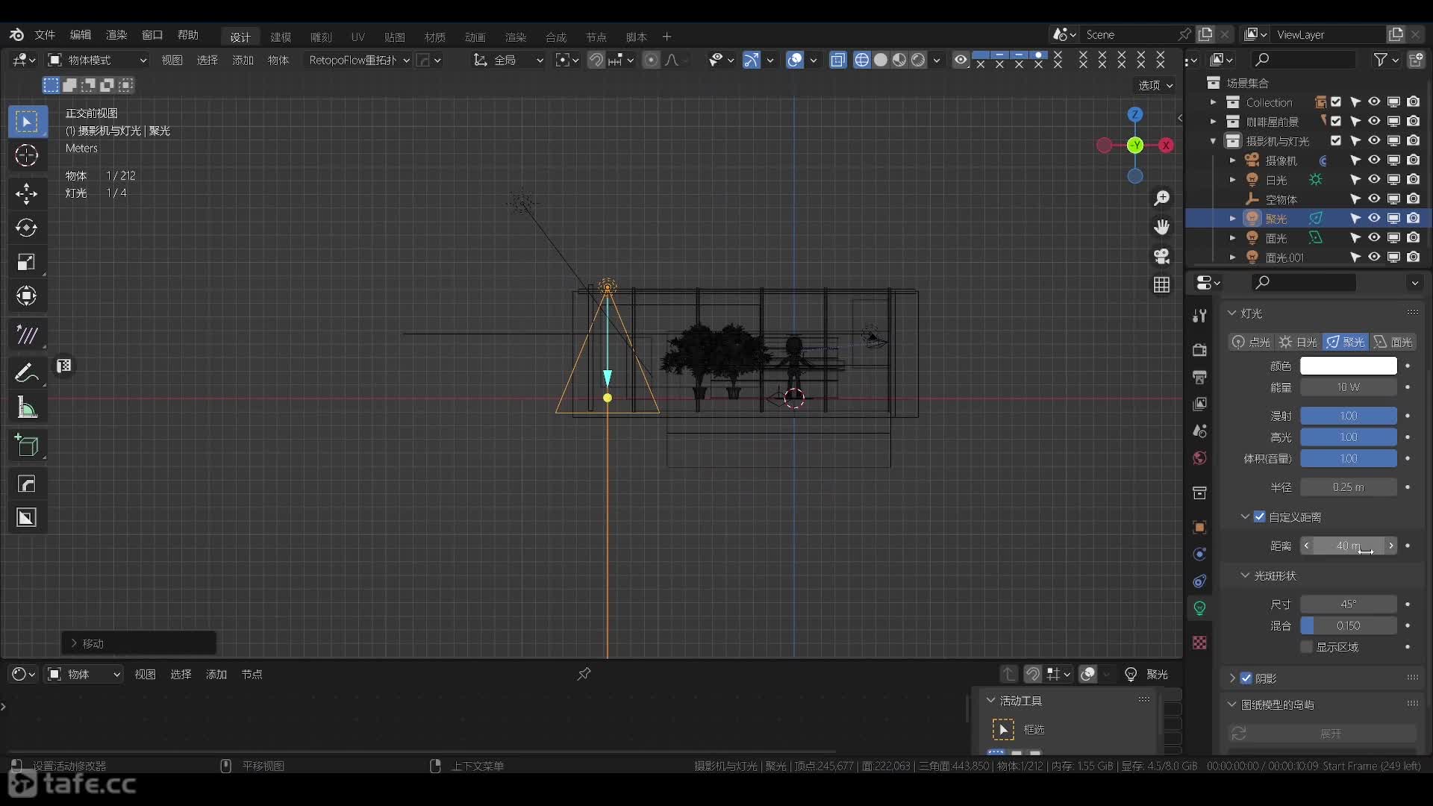Set light type to 面光

(1393, 342)
